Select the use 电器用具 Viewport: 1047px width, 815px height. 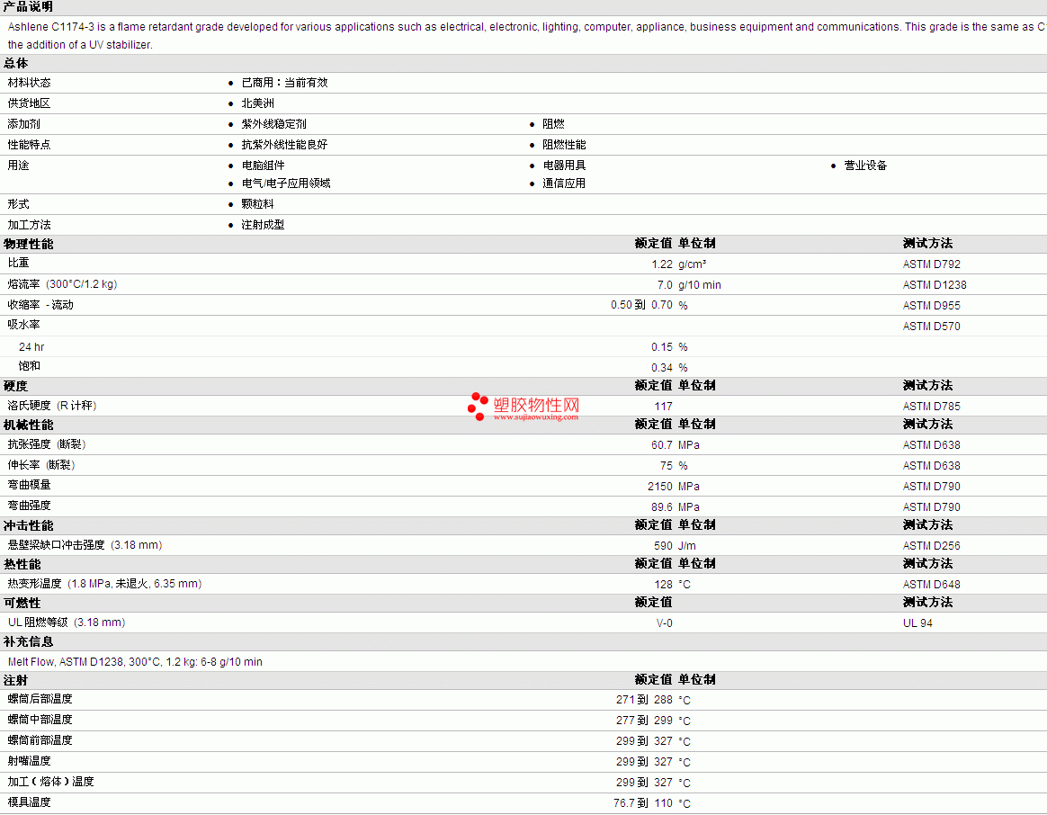point(564,166)
